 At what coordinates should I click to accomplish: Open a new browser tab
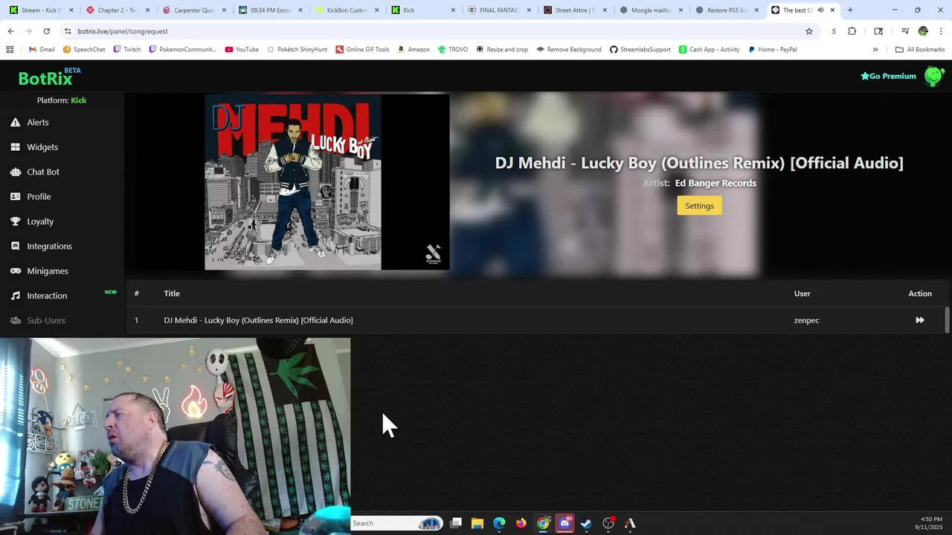coord(850,10)
